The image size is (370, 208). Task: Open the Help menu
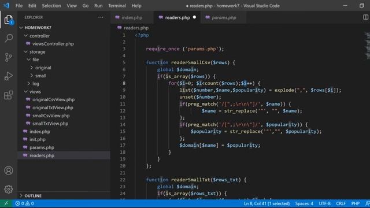136,6
